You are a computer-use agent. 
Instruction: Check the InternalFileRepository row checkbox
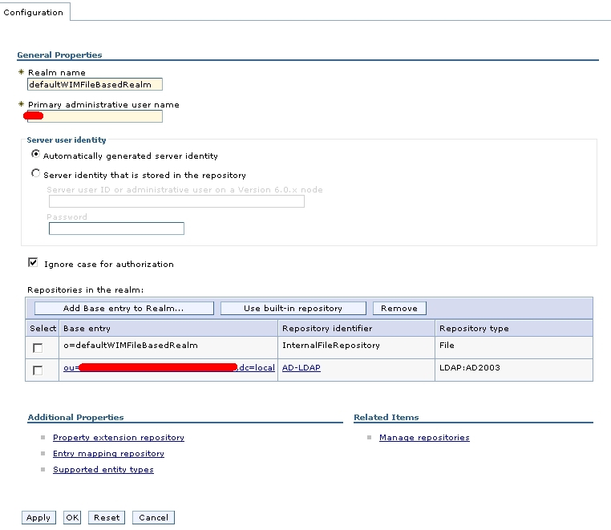click(38, 348)
